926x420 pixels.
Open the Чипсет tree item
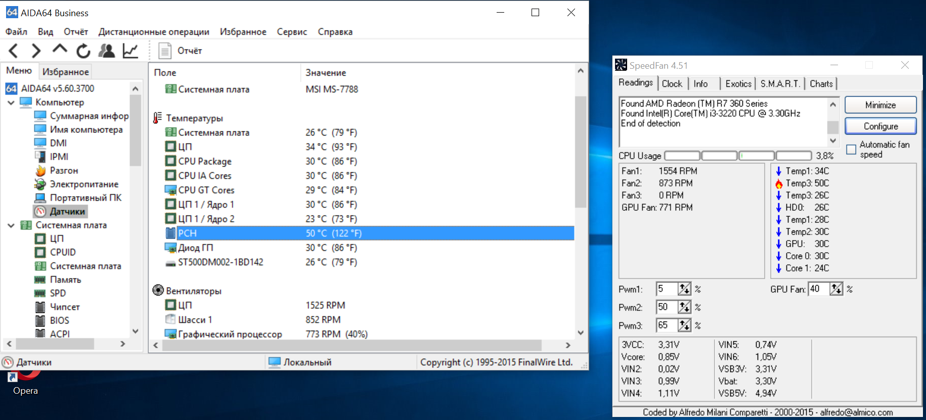[57, 307]
